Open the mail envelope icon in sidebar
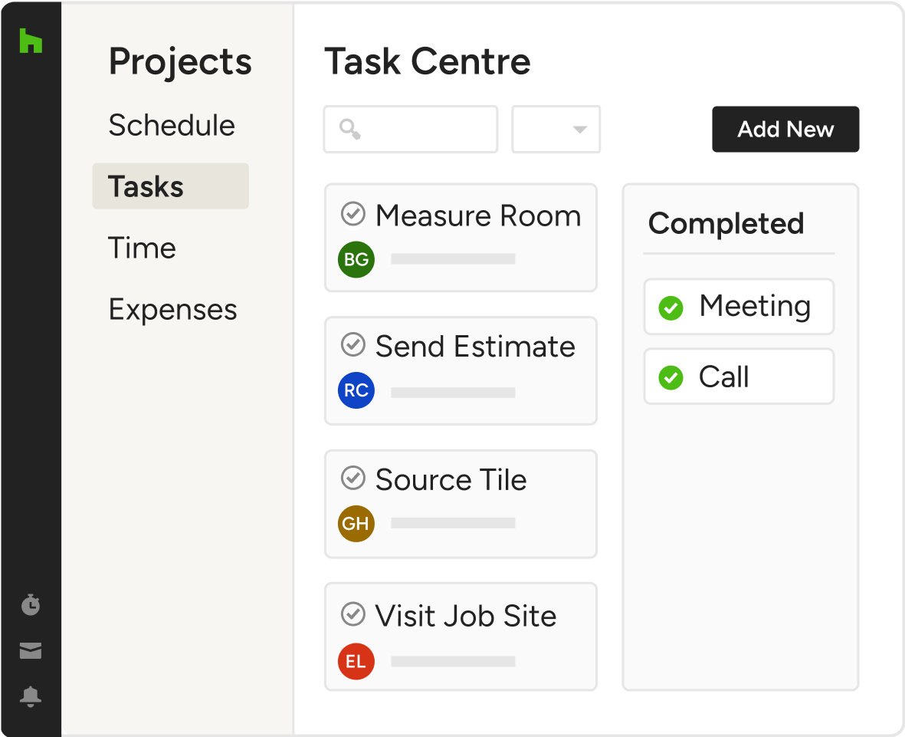The image size is (905, 737). [31, 650]
